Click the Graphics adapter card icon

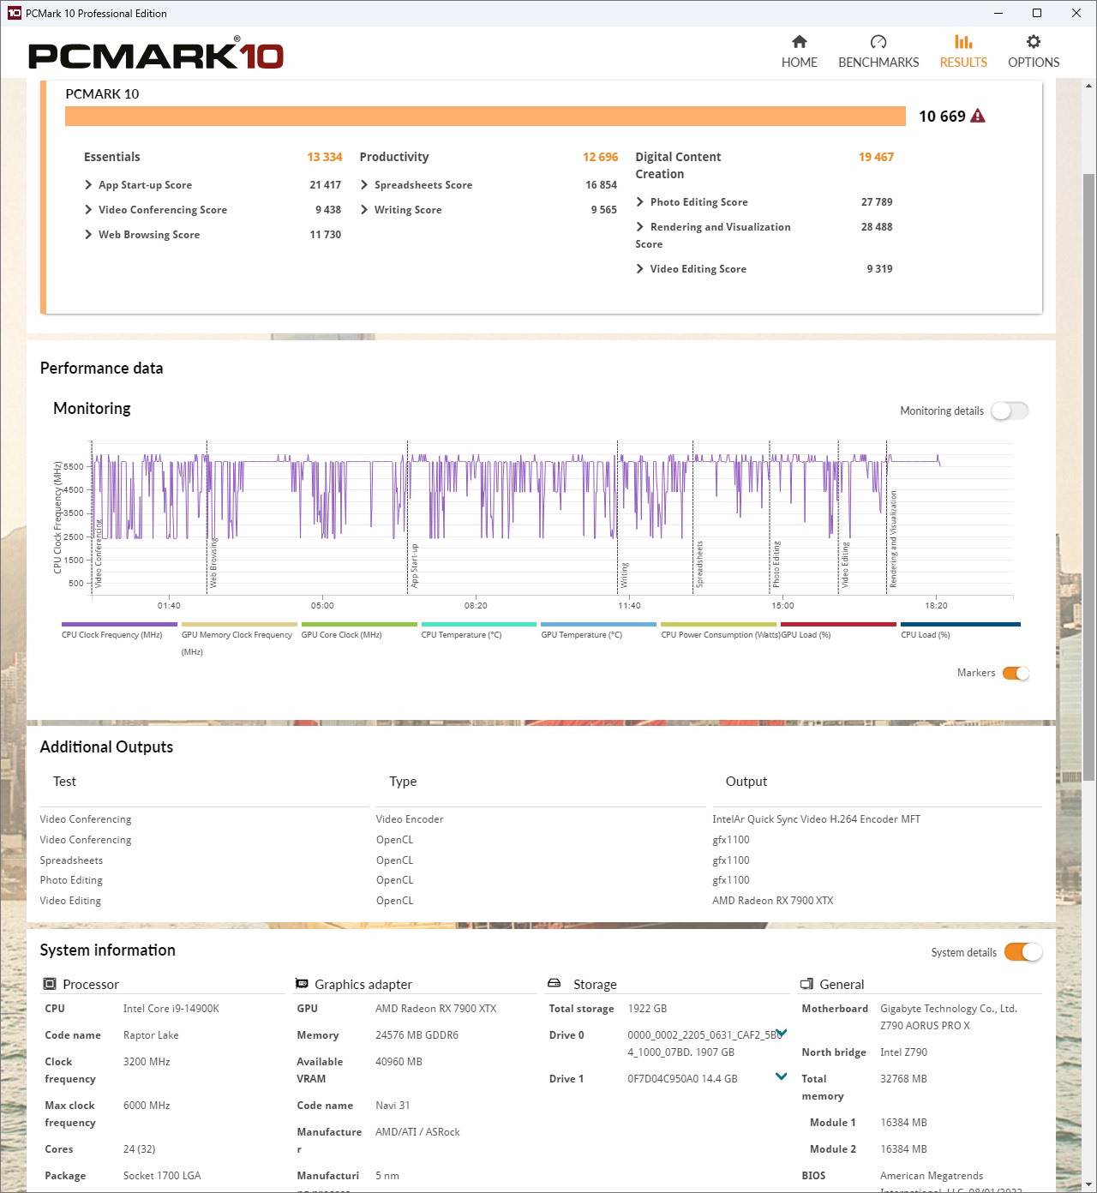tap(302, 984)
